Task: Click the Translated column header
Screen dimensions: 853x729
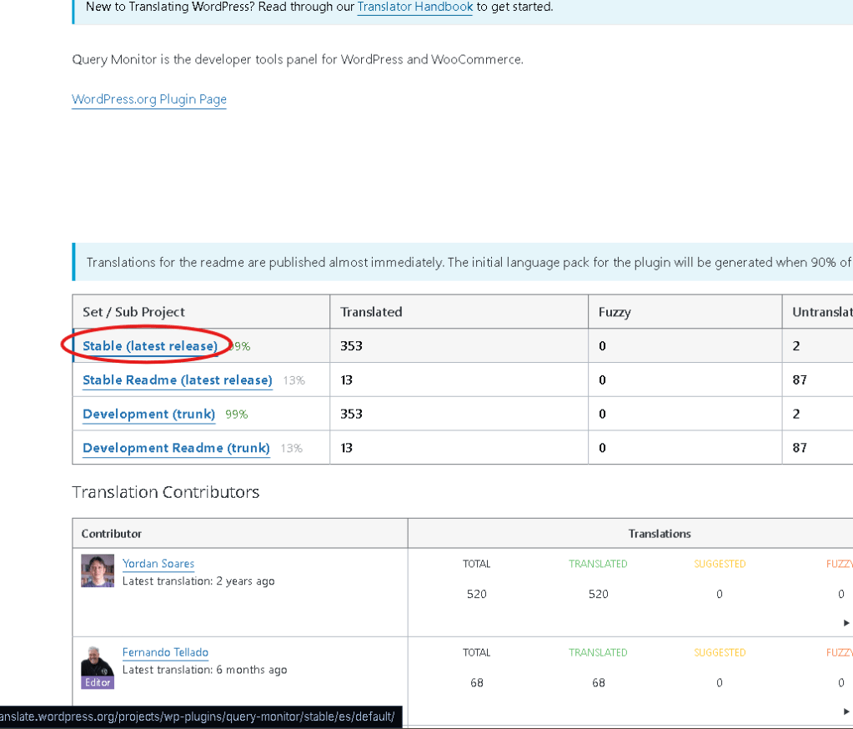Action: tap(371, 312)
